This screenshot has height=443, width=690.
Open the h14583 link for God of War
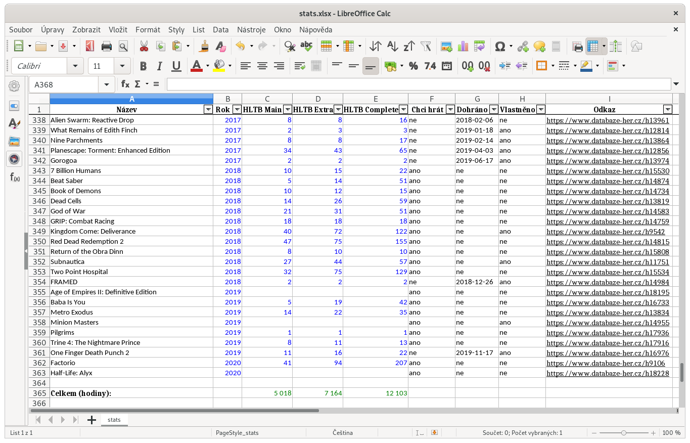(608, 211)
